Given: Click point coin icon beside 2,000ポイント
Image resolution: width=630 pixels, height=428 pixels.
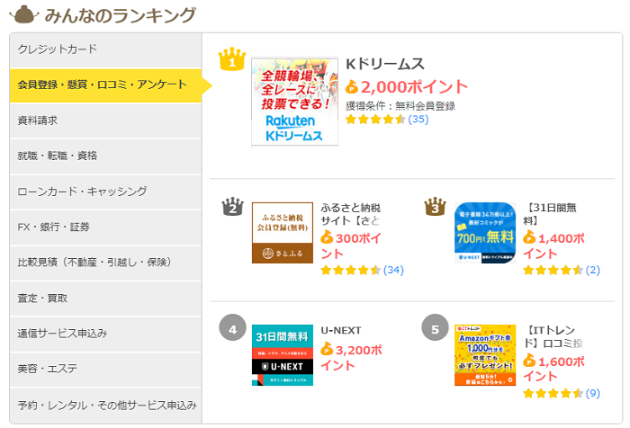Looking at the screenshot, I should 352,87.
